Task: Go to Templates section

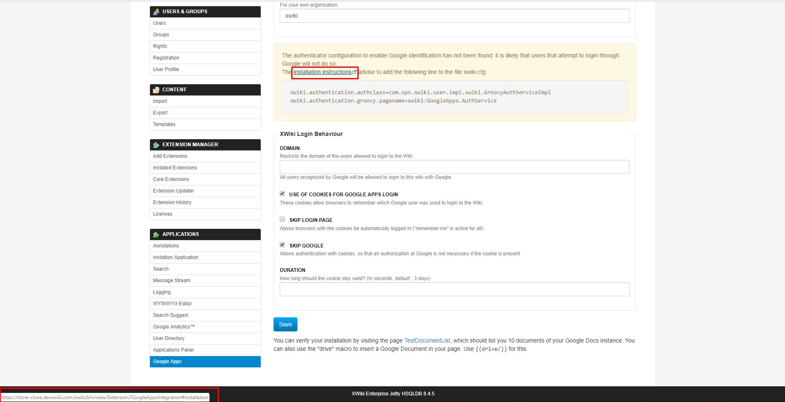Action: 205,124
